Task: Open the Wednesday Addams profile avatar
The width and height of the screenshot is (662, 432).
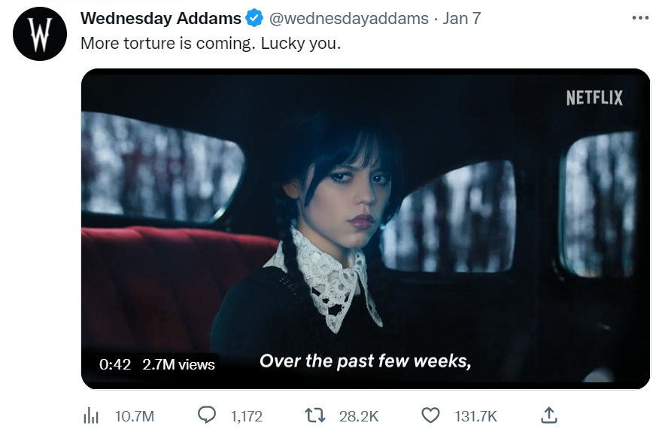Action: pyautogui.click(x=40, y=34)
